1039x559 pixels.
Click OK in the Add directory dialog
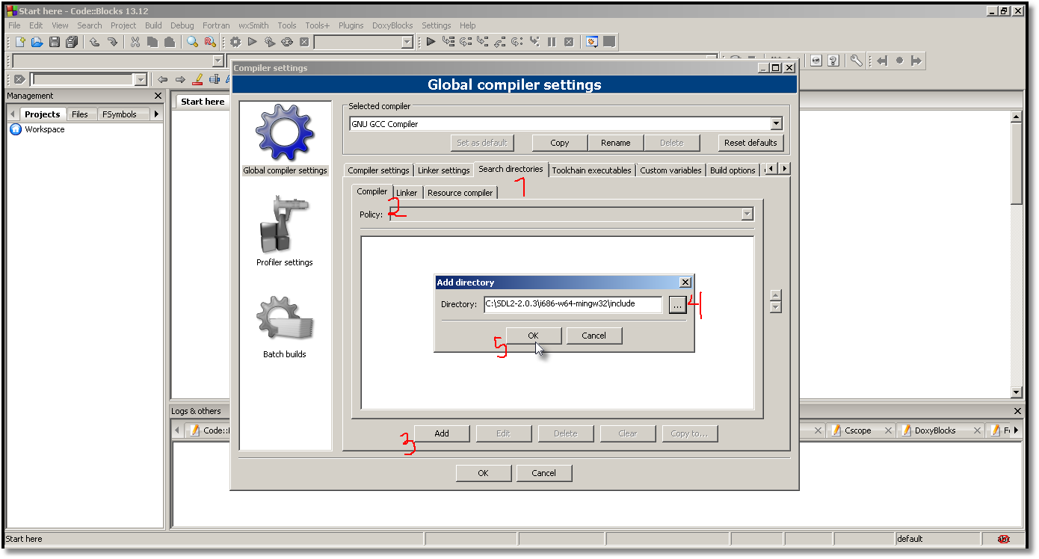(533, 335)
